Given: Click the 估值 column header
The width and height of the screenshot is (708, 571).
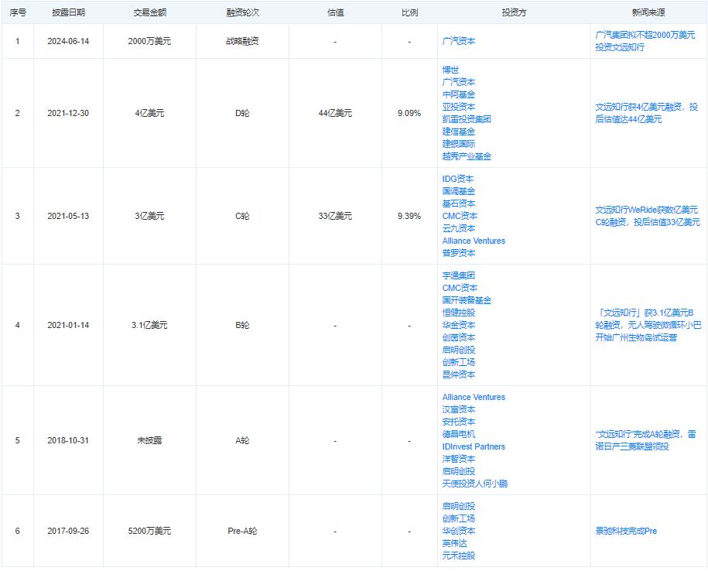Looking at the screenshot, I should pyautogui.click(x=335, y=12).
